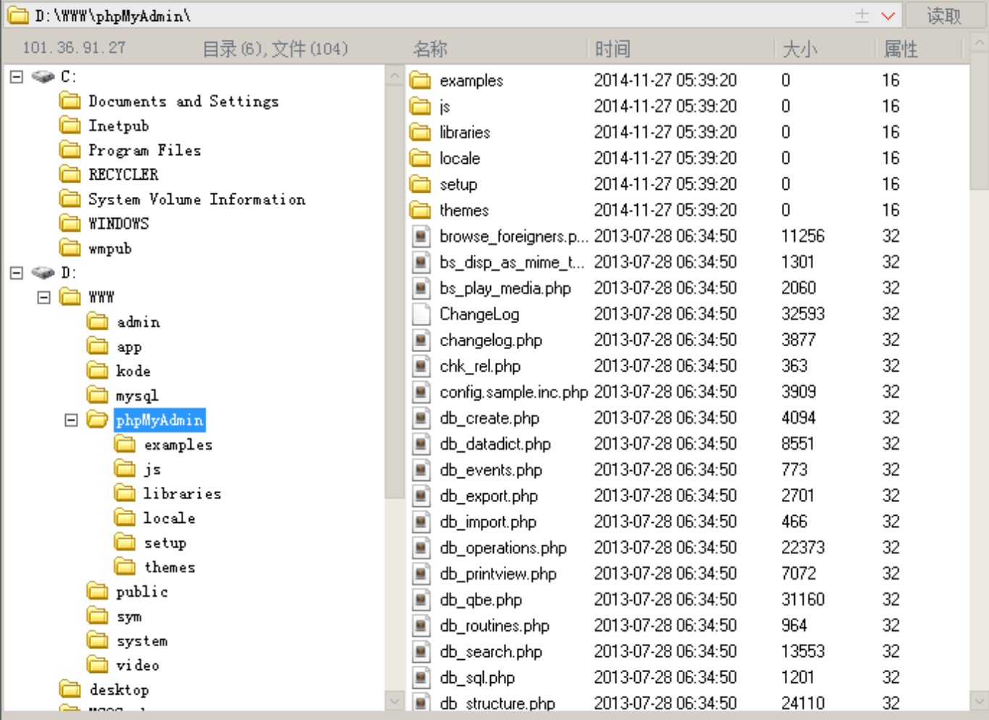Select js folder in file list
This screenshot has width=989, height=720.
click(x=445, y=106)
